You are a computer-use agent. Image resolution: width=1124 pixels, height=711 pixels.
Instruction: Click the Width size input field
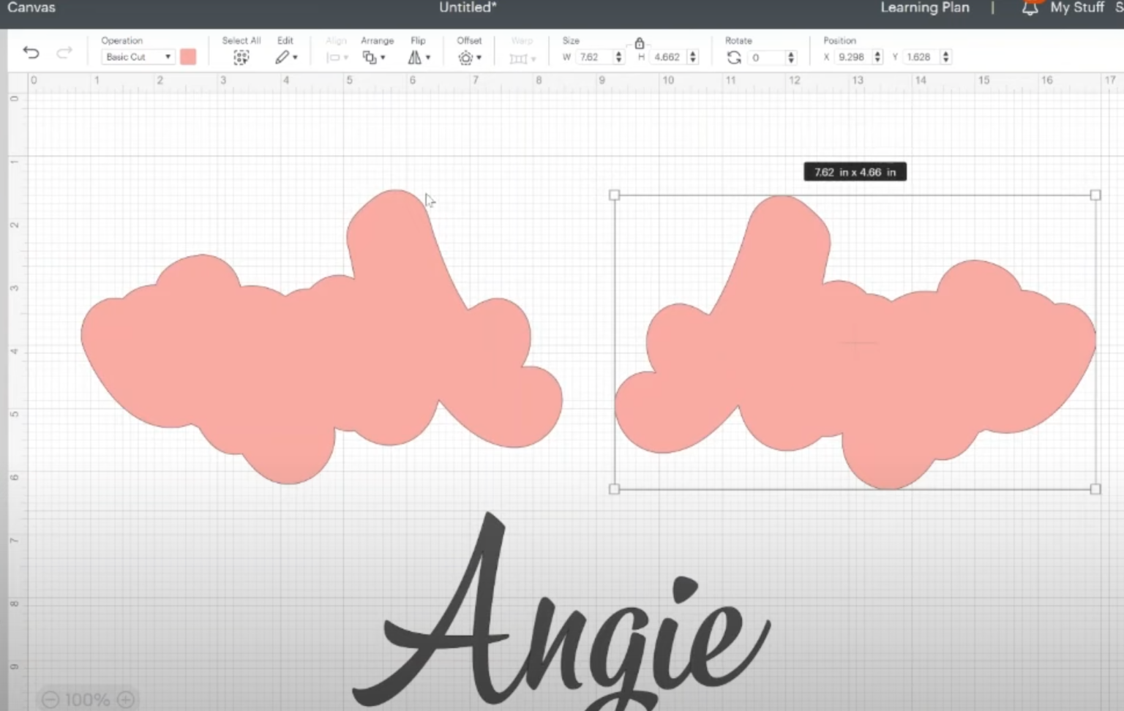point(594,57)
